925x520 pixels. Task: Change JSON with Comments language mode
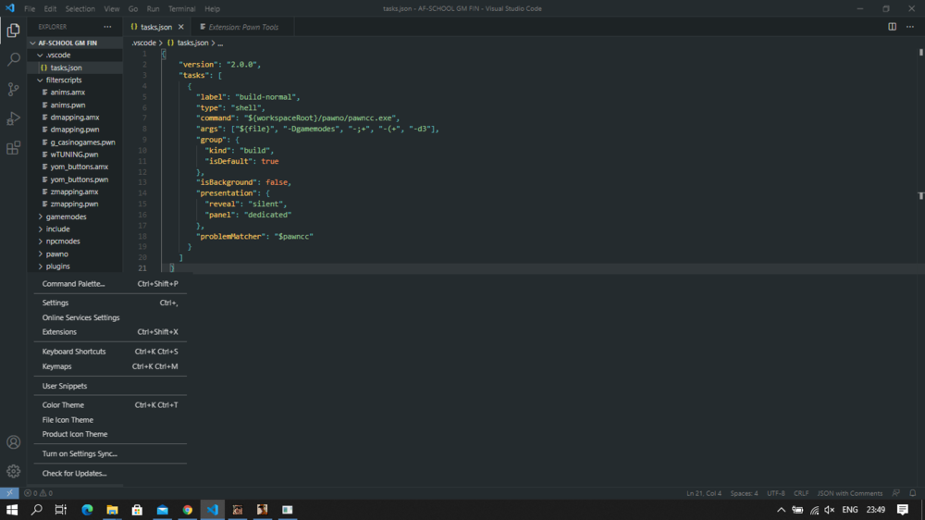(849, 493)
